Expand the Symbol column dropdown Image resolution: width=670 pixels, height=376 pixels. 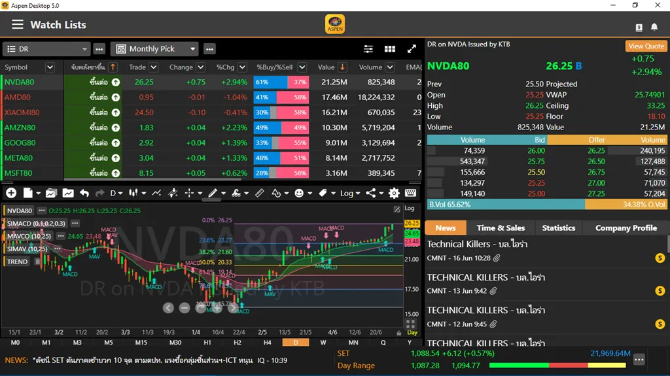click(50, 67)
